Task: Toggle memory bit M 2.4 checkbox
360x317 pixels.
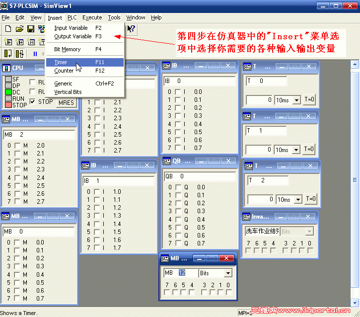Action: tap(17, 178)
